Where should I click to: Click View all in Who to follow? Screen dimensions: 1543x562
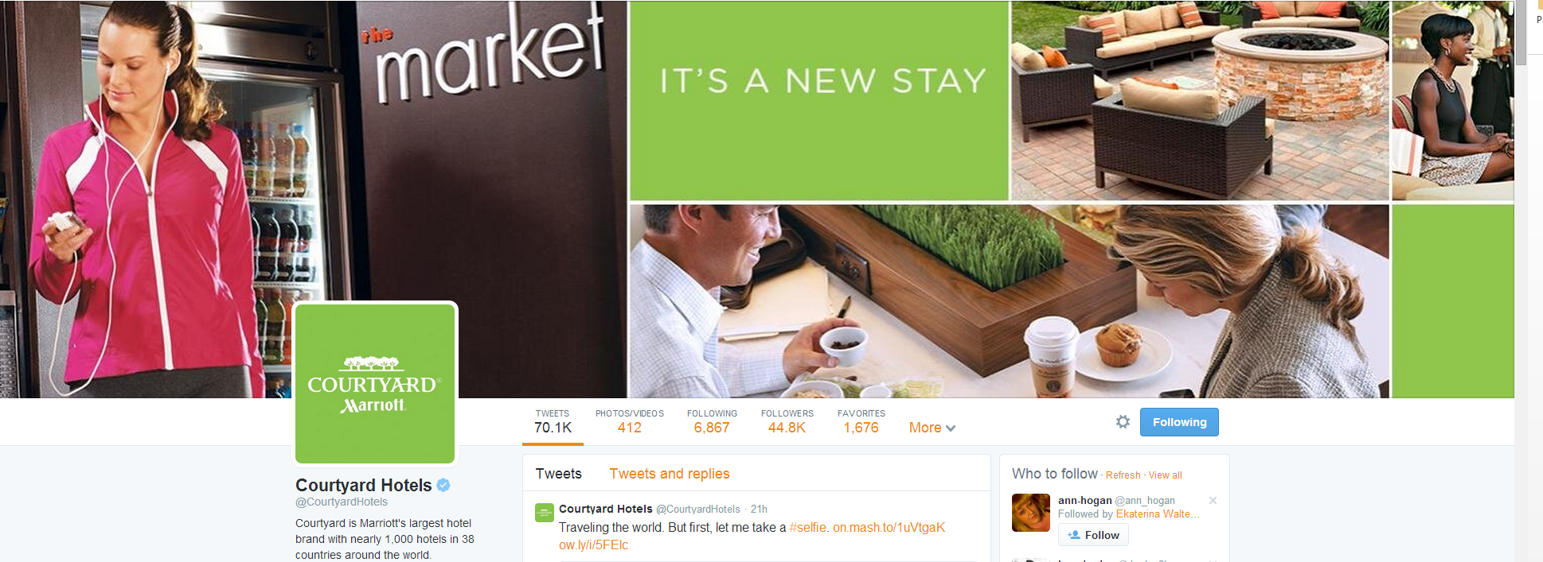click(1165, 475)
